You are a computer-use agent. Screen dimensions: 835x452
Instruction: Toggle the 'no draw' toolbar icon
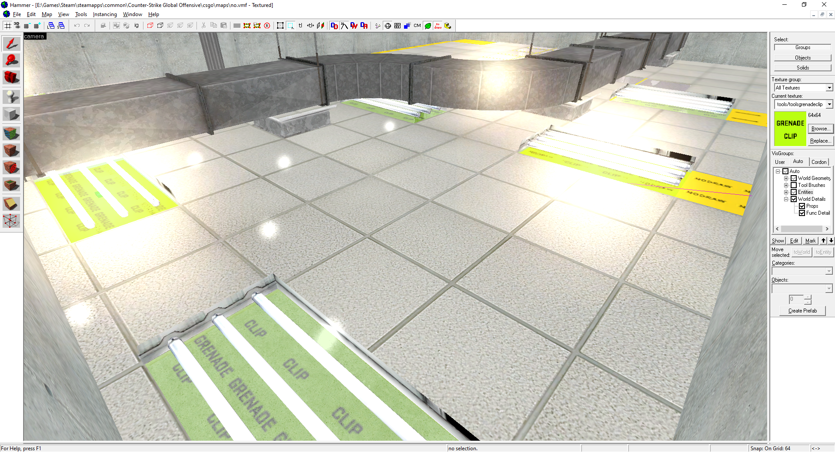point(438,26)
